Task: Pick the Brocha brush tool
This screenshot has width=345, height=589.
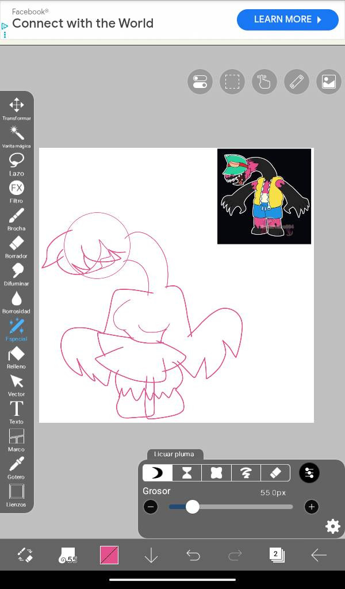Action: tap(17, 219)
